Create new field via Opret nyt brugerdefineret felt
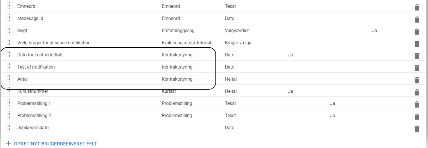 [x=51, y=144]
